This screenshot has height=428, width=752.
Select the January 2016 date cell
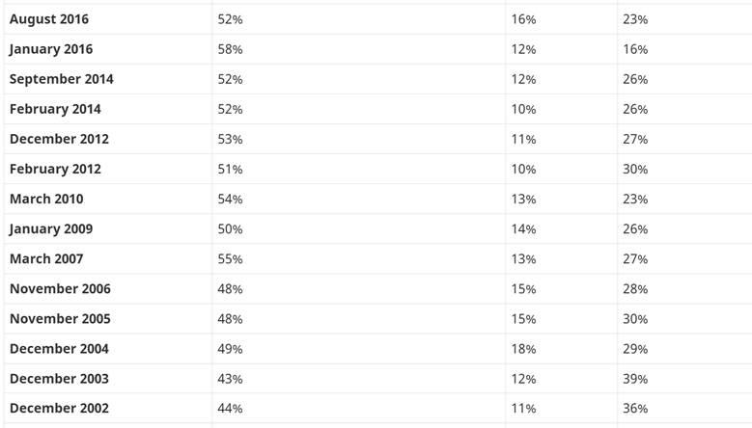click(x=51, y=49)
